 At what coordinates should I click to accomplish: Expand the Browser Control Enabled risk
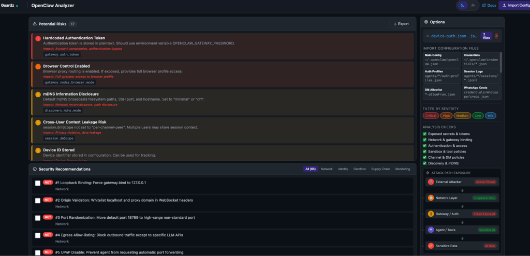pyautogui.click(x=66, y=66)
